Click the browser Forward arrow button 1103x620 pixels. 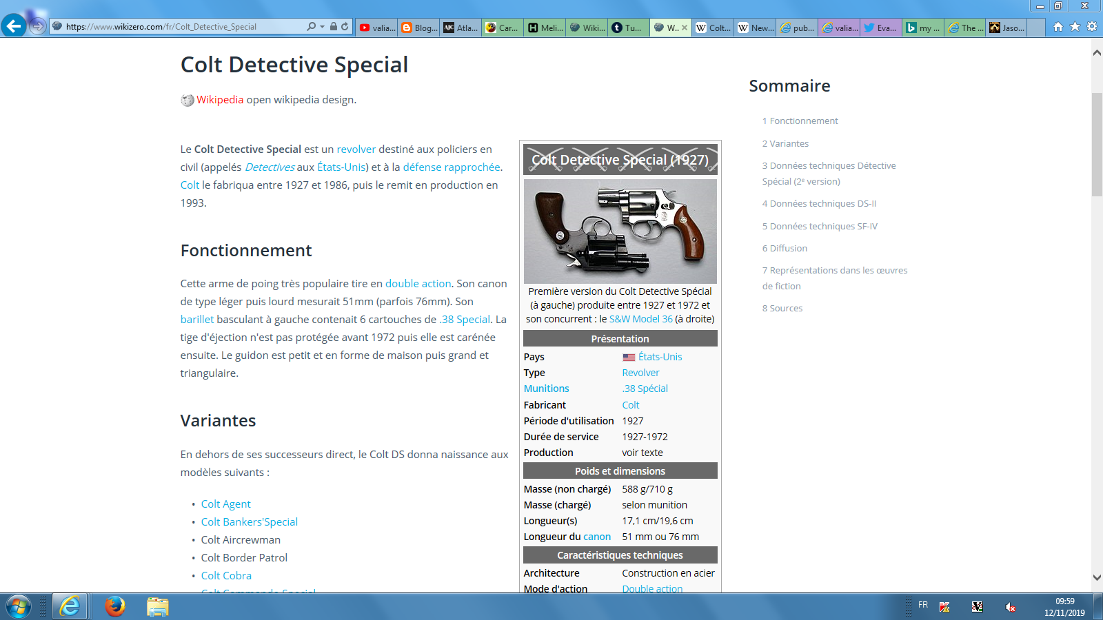coord(38,26)
